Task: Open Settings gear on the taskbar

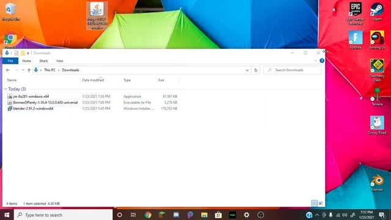Action: 246,215
